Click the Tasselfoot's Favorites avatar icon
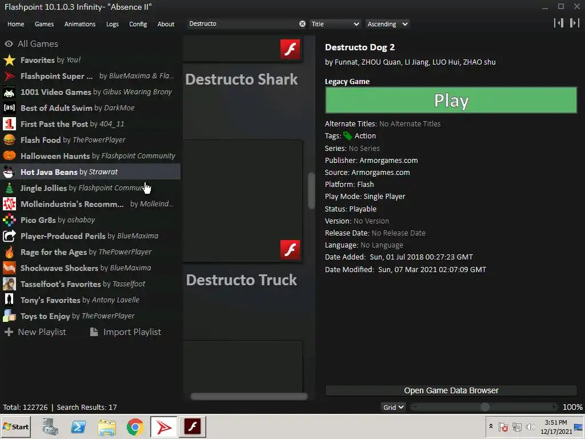The image size is (585, 439). [9, 284]
